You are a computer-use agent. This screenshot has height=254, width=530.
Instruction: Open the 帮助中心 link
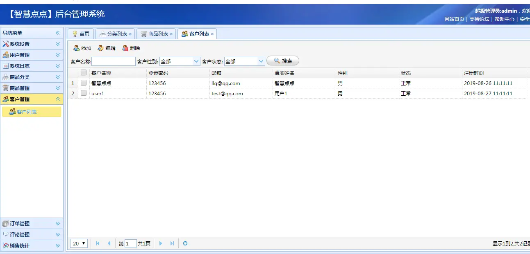pos(504,19)
